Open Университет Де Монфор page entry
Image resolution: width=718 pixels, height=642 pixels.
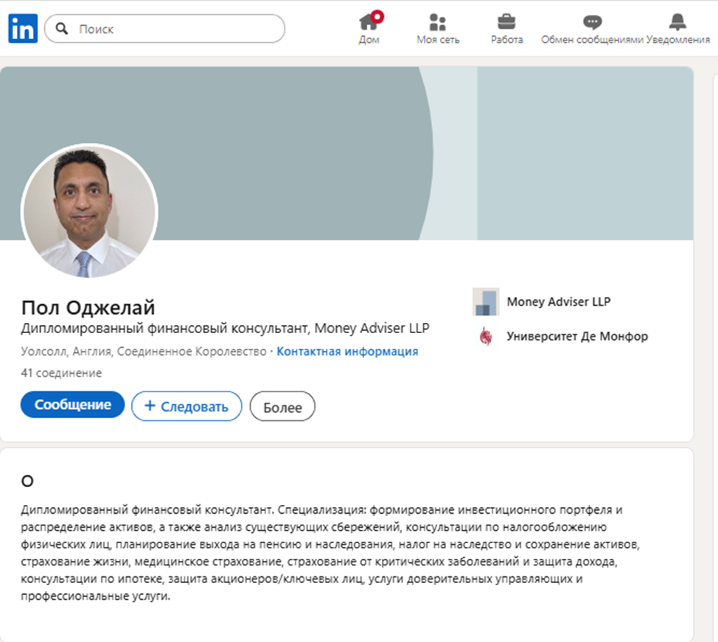pyautogui.click(x=576, y=336)
